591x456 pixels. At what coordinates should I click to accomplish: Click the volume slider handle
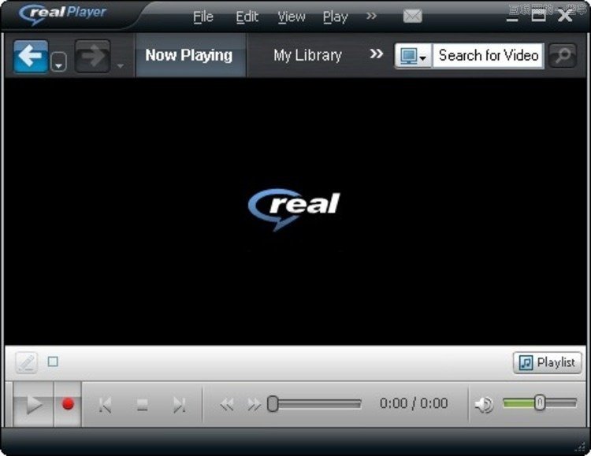(x=540, y=402)
